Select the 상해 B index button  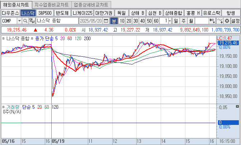pyautogui.click(x=138, y=13)
